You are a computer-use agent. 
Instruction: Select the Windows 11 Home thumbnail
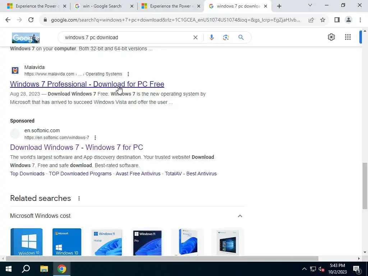[x=106, y=242]
